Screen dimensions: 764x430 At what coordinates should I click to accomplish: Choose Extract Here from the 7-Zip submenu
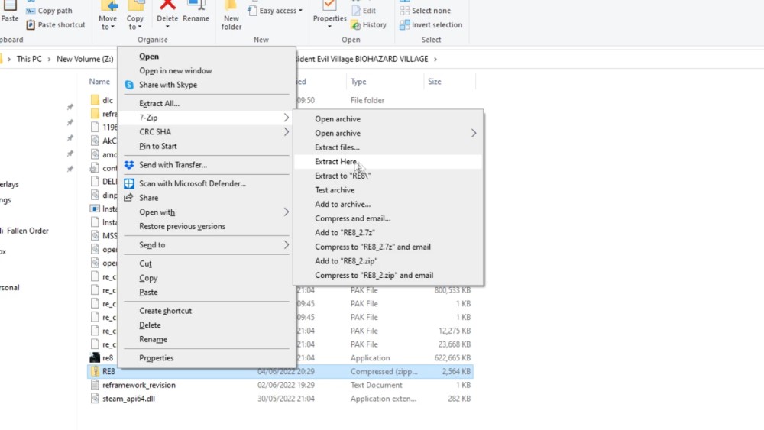(x=336, y=162)
